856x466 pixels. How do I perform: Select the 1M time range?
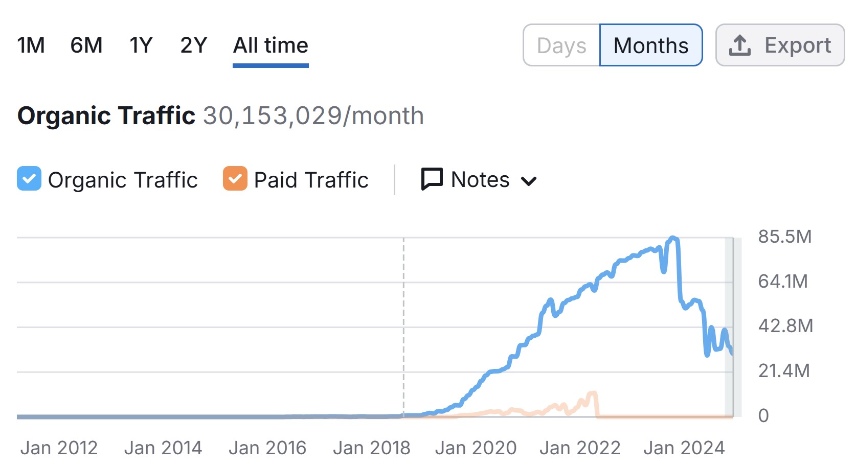point(31,45)
